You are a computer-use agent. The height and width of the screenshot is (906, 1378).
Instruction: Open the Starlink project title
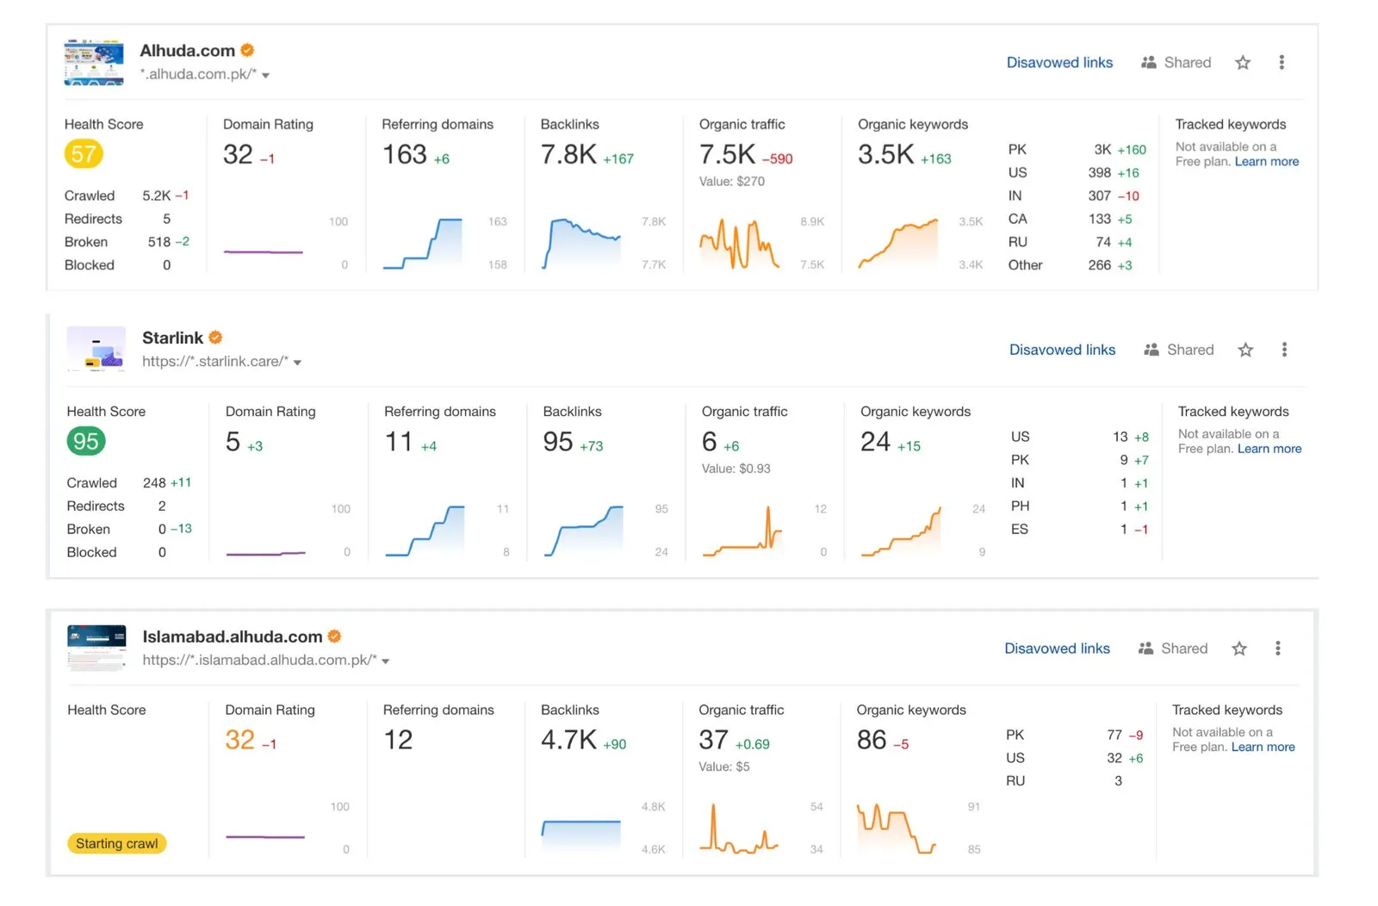[x=172, y=338]
